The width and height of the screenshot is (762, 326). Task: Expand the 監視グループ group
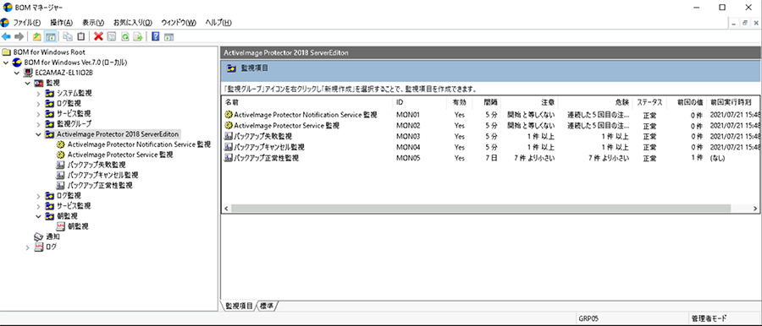(x=38, y=123)
